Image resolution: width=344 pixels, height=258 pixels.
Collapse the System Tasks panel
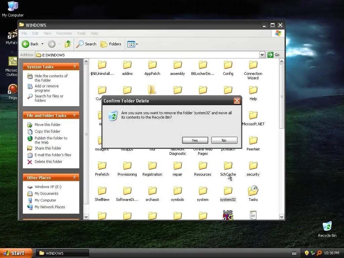(75, 67)
